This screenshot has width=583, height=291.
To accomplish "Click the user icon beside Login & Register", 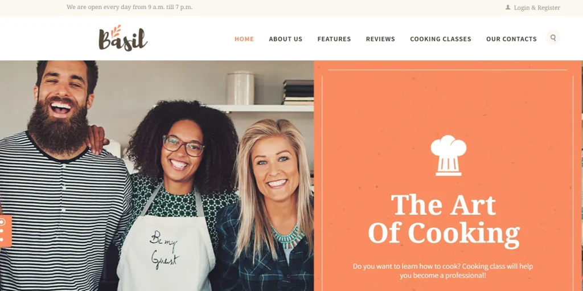I will tap(508, 7).
